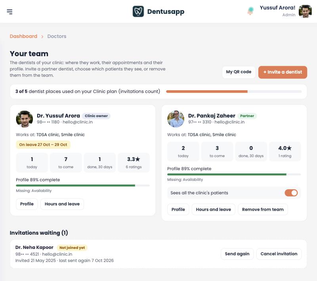Open Dr. Yussuf Arora's 3.3 star ratings tile
317x281 pixels.
coord(134,163)
